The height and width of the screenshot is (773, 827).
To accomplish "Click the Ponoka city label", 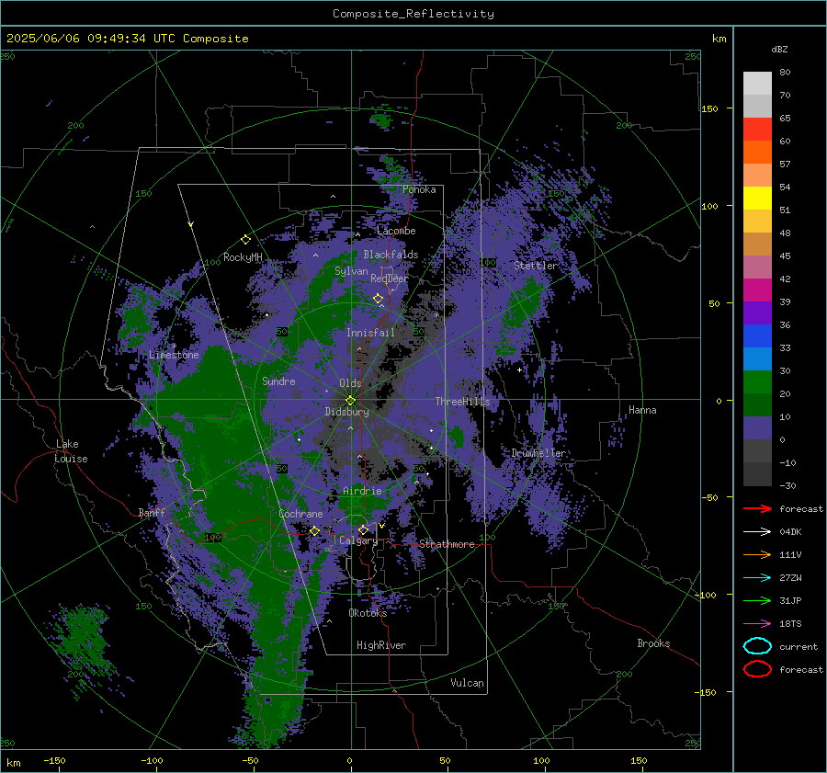I will coord(419,189).
